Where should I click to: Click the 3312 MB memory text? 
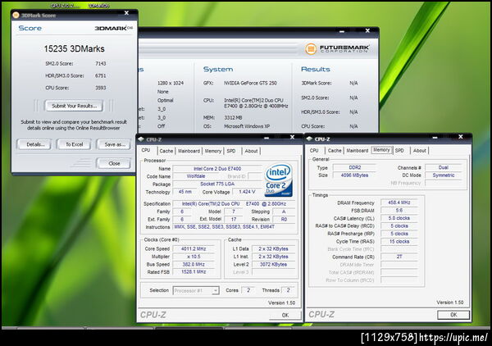(x=234, y=117)
